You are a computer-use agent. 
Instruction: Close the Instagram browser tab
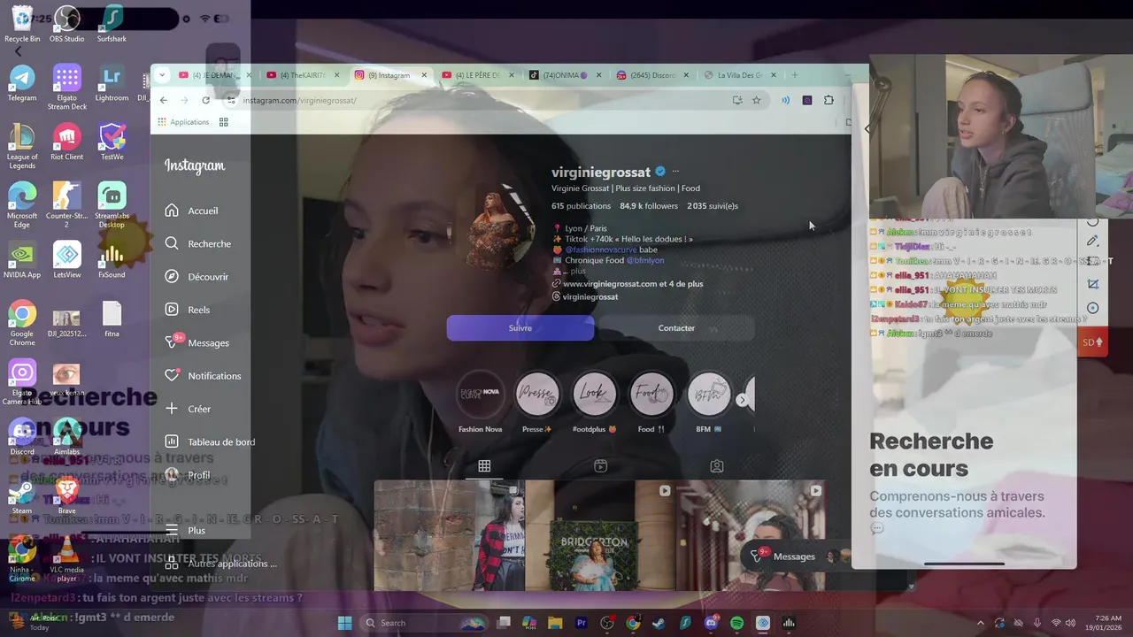(x=424, y=75)
